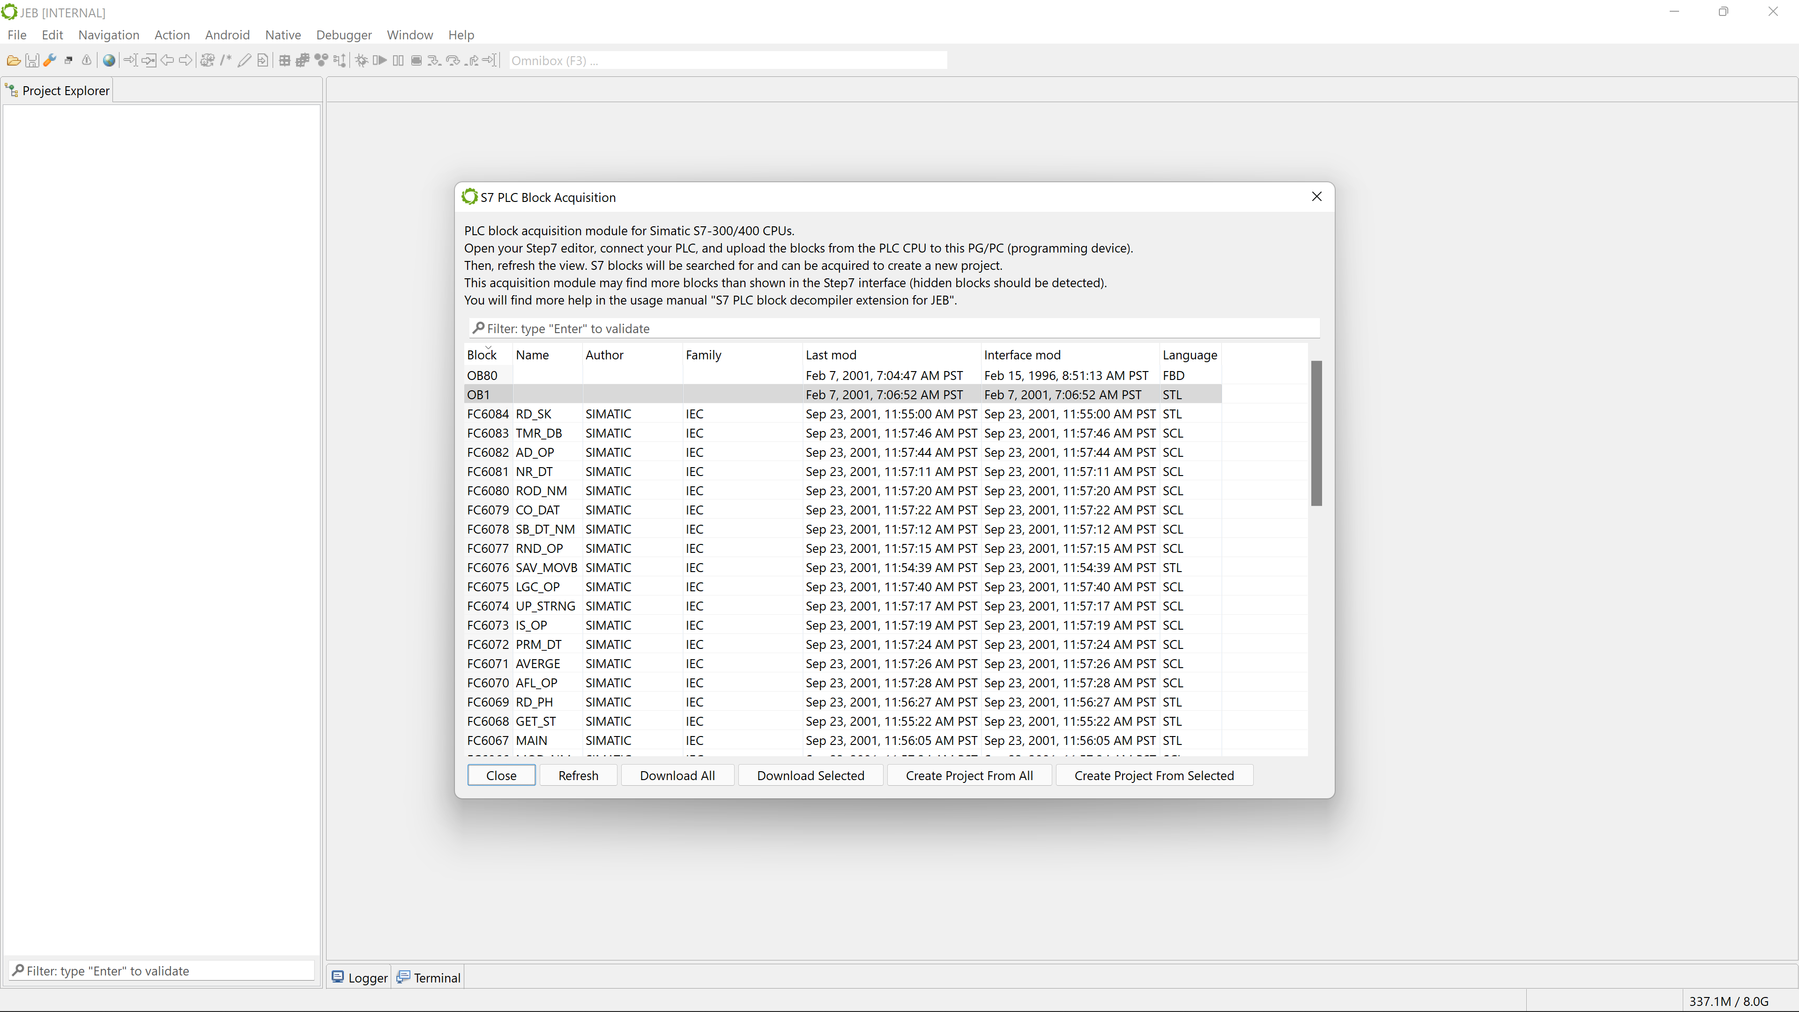The height and width of the screenshot is (1012, 1799).
Task: Select Create Project From Selected option
Action: (x=1154, y=775)
